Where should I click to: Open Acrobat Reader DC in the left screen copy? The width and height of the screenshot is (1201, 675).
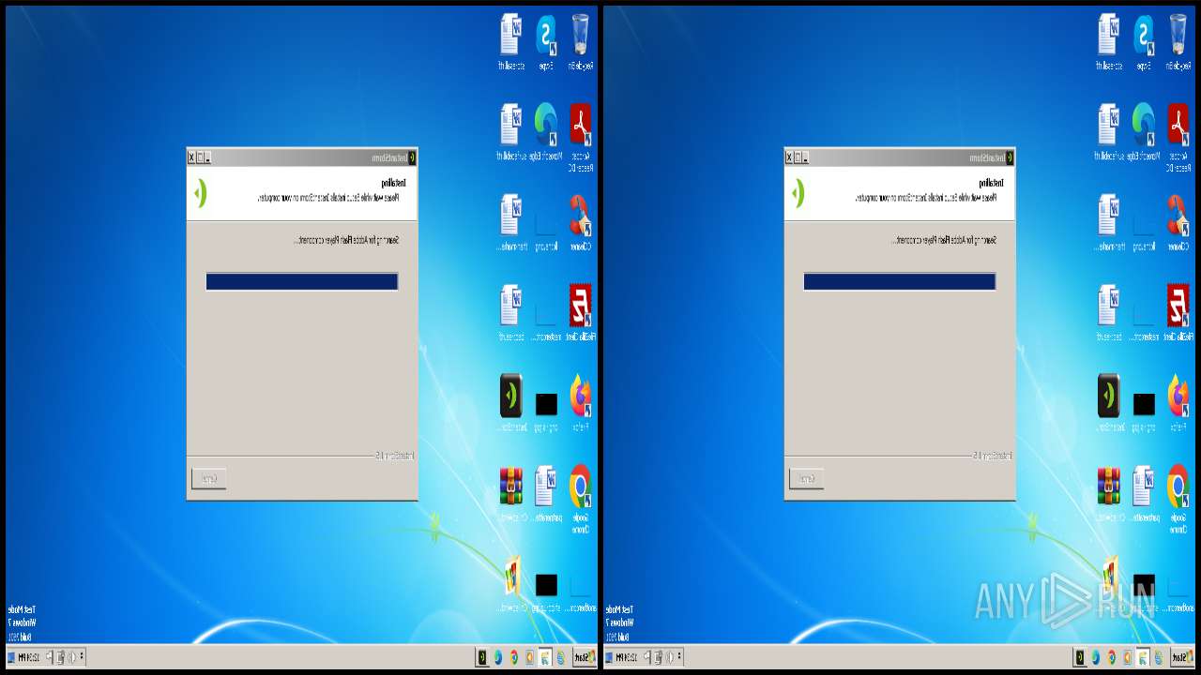point(581,137)
